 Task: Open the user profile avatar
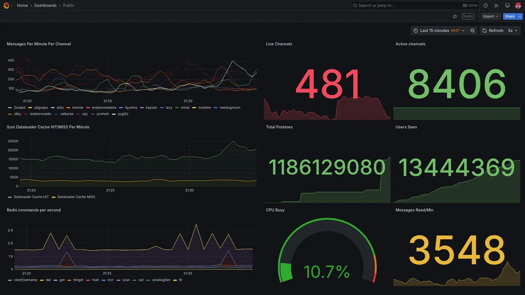[518, 5]
